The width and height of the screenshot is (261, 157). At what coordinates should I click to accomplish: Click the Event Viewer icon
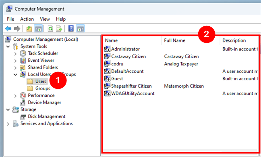click(x=23, y=61)
